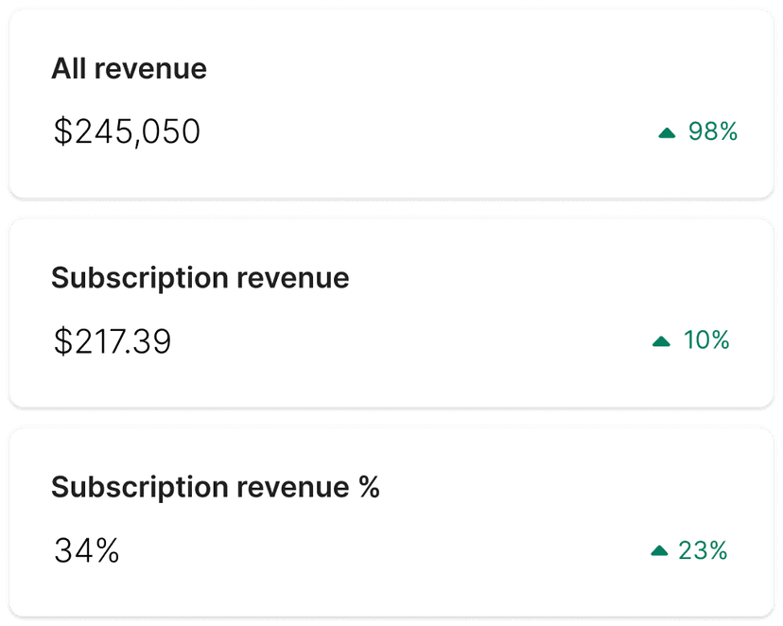Select the All revenue heading
The image size is (783, 626).
130,68
